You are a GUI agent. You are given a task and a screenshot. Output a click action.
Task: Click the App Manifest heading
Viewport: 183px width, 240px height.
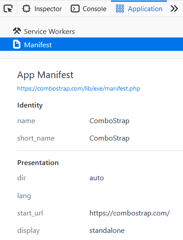click(x=45, y=75)
